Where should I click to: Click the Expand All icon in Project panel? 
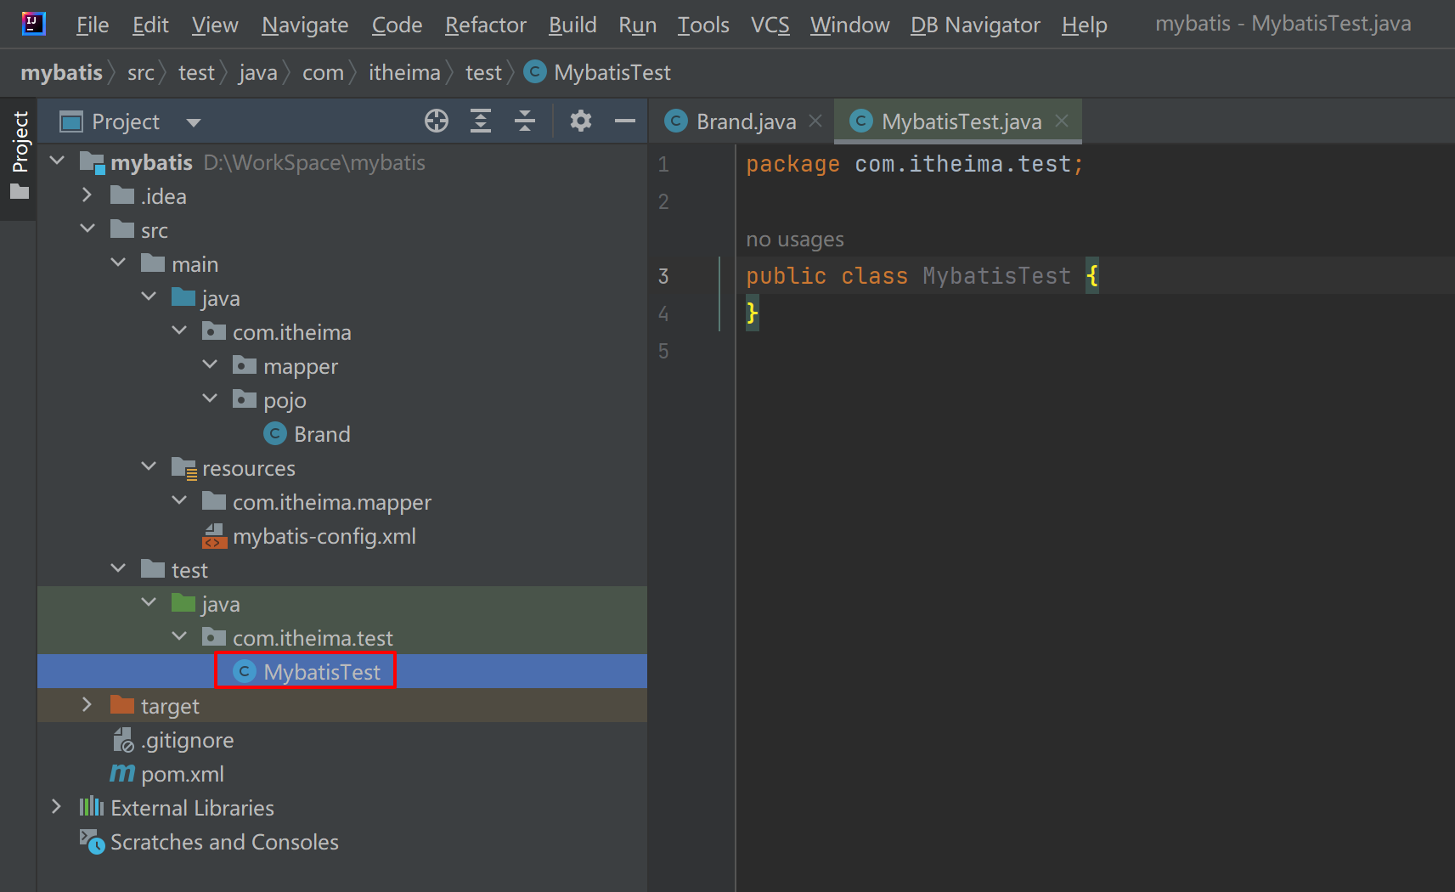pos(481,121)
